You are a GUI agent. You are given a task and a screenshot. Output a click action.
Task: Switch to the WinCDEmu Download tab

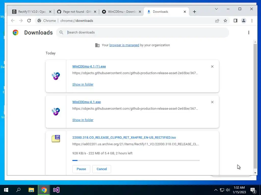click(x=122, y=12)
